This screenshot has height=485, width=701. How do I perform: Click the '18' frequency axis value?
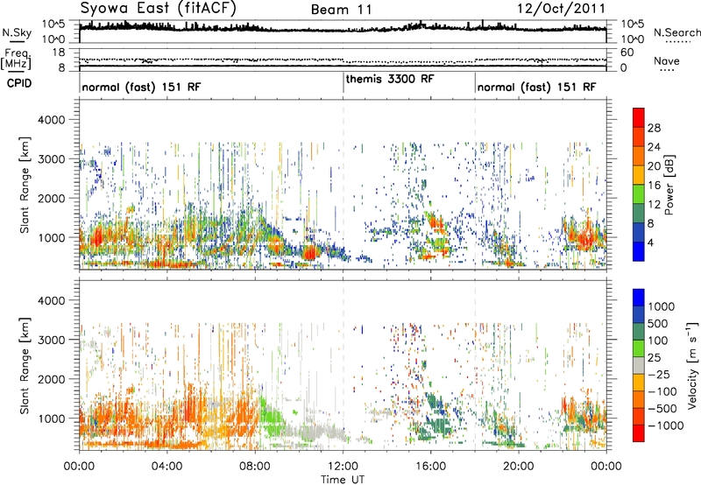pyautogui.click(x=59, y=53)
